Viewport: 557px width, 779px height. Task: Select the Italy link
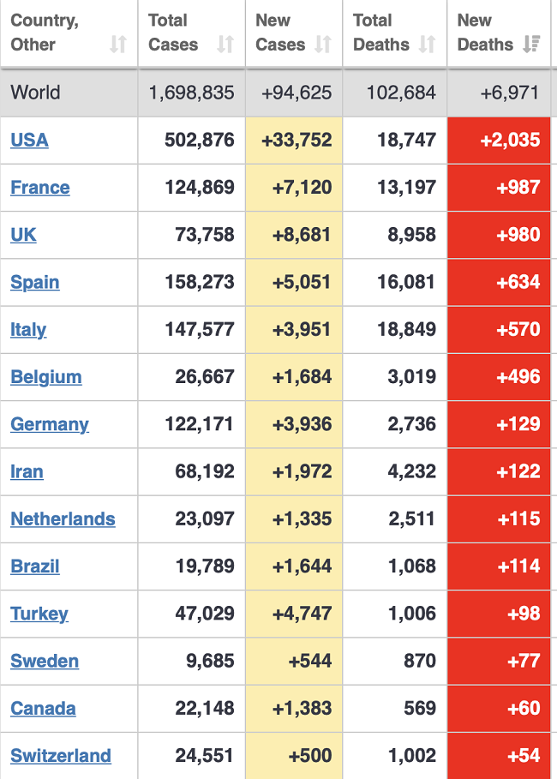pyautogui.click(x=28, y=330)
